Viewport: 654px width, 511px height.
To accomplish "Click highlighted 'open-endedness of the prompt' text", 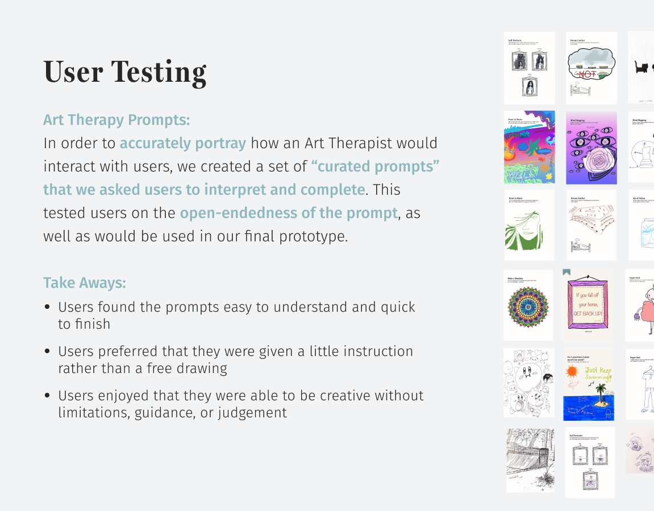I will click(x=289, y=213).
